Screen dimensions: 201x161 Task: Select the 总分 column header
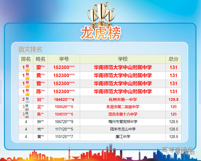point(173,59)
